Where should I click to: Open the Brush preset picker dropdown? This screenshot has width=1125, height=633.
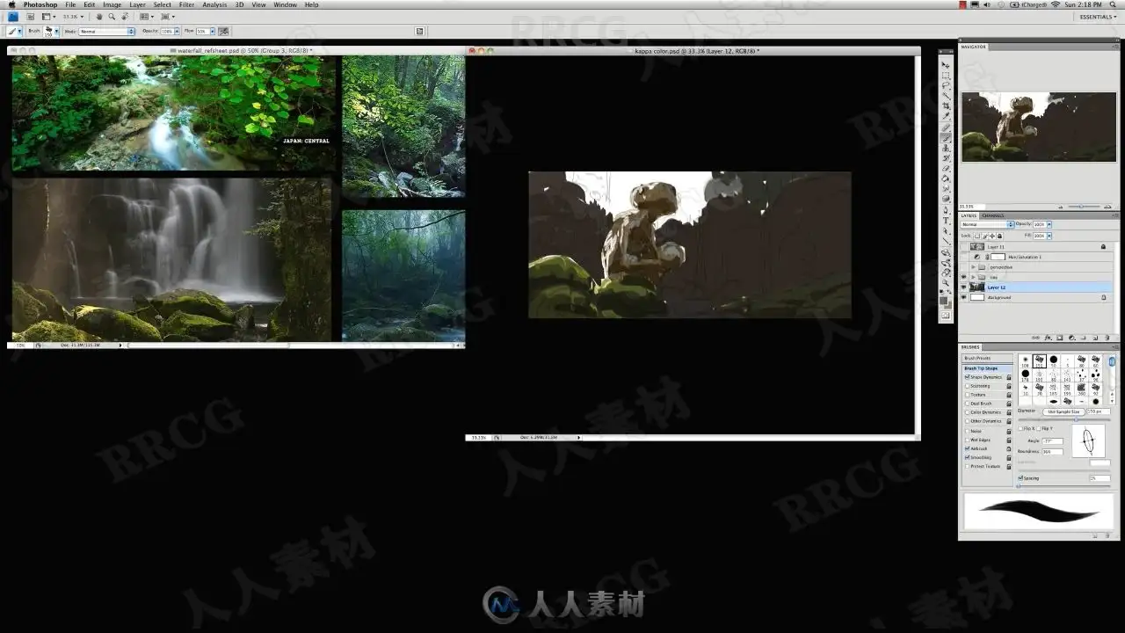coord(56,31)
